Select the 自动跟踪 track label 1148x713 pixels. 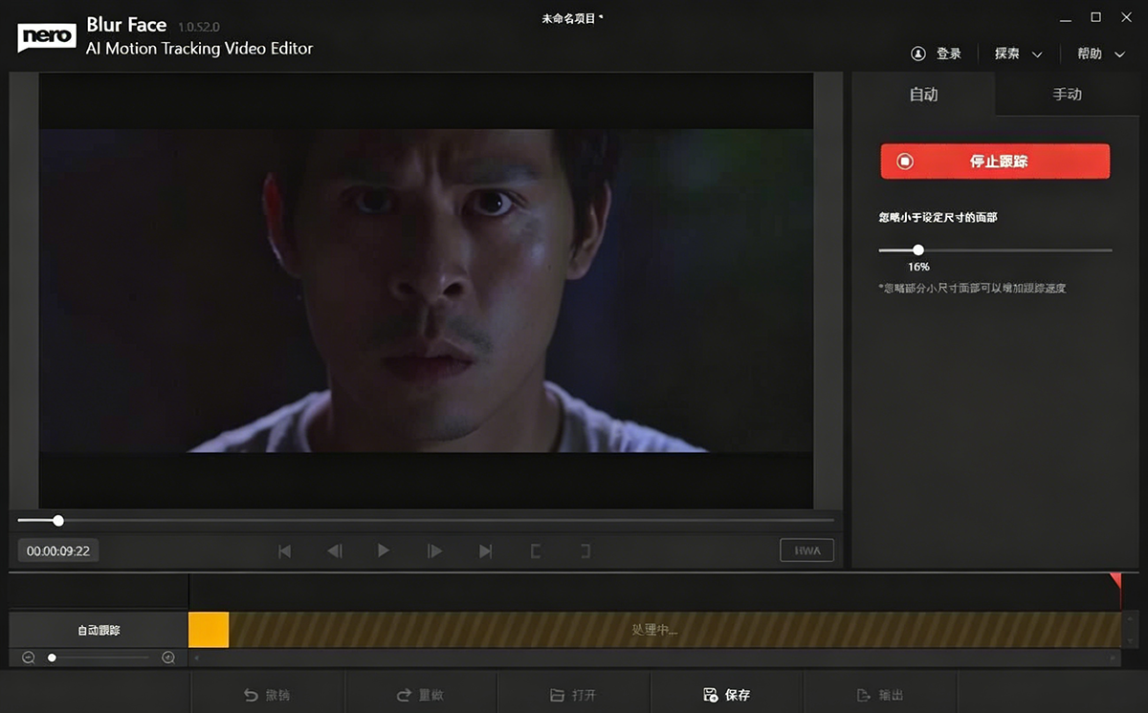point(99,631)
